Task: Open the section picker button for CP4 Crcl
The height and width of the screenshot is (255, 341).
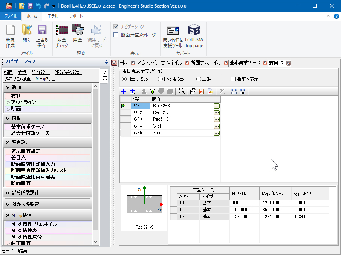Action: [217, 126]
